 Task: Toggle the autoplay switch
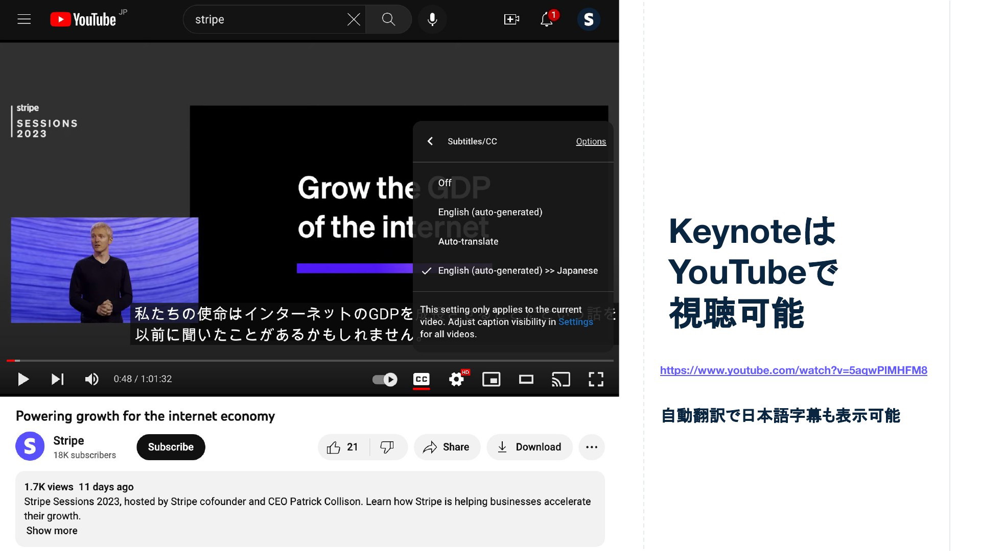385,379
